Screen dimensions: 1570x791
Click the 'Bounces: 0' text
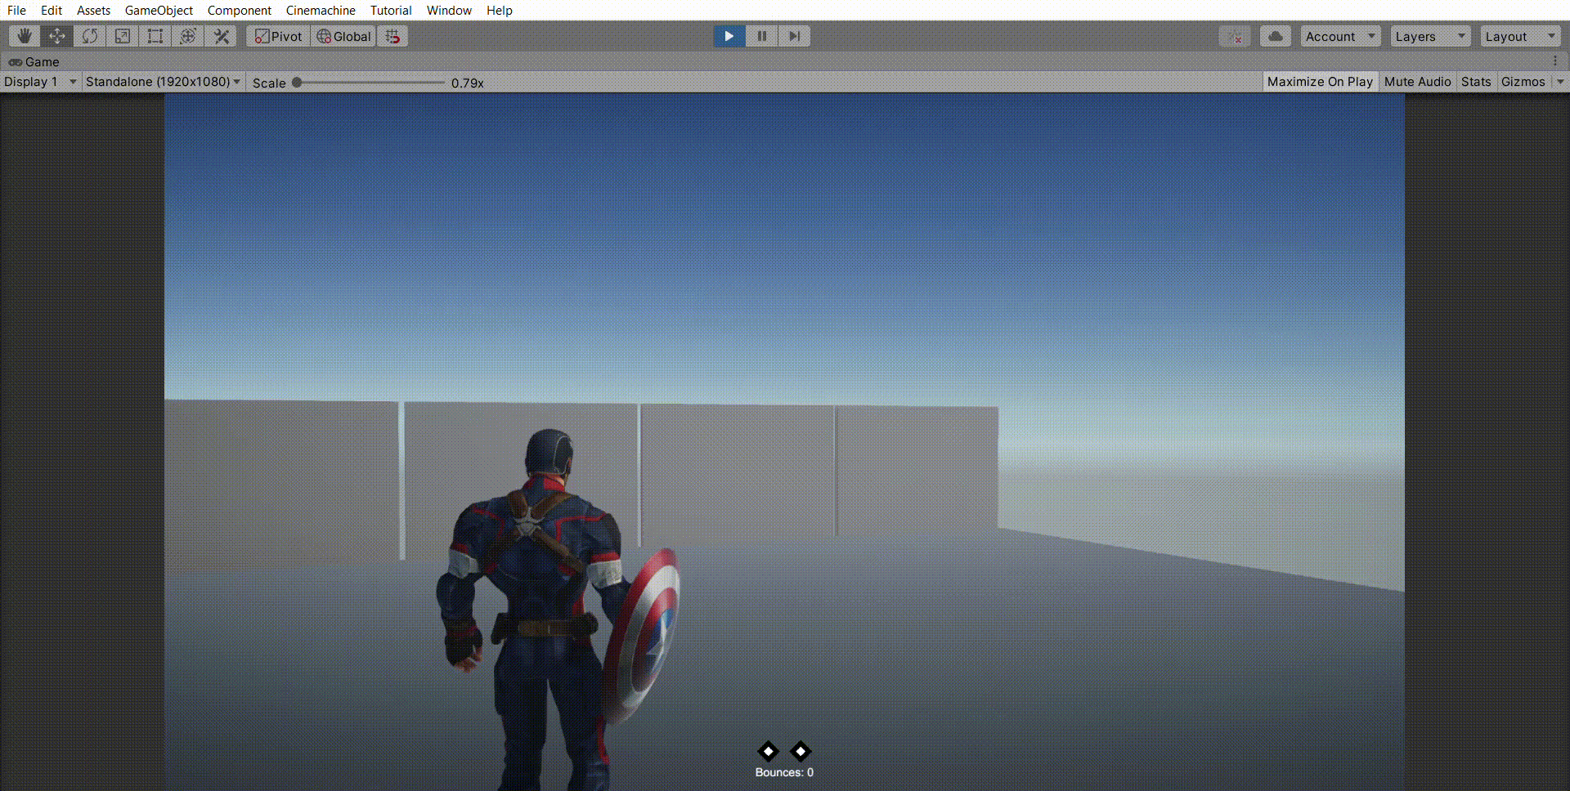pyautogui.click(x=784, y=772)
